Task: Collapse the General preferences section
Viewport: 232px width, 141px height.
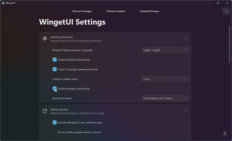Action: 186,39
